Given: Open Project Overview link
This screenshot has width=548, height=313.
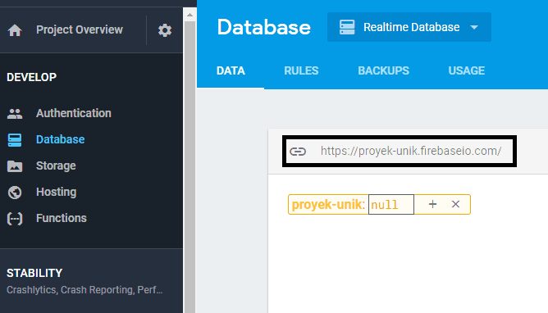Looking at the screenshot, I should [x=80, y=30].
